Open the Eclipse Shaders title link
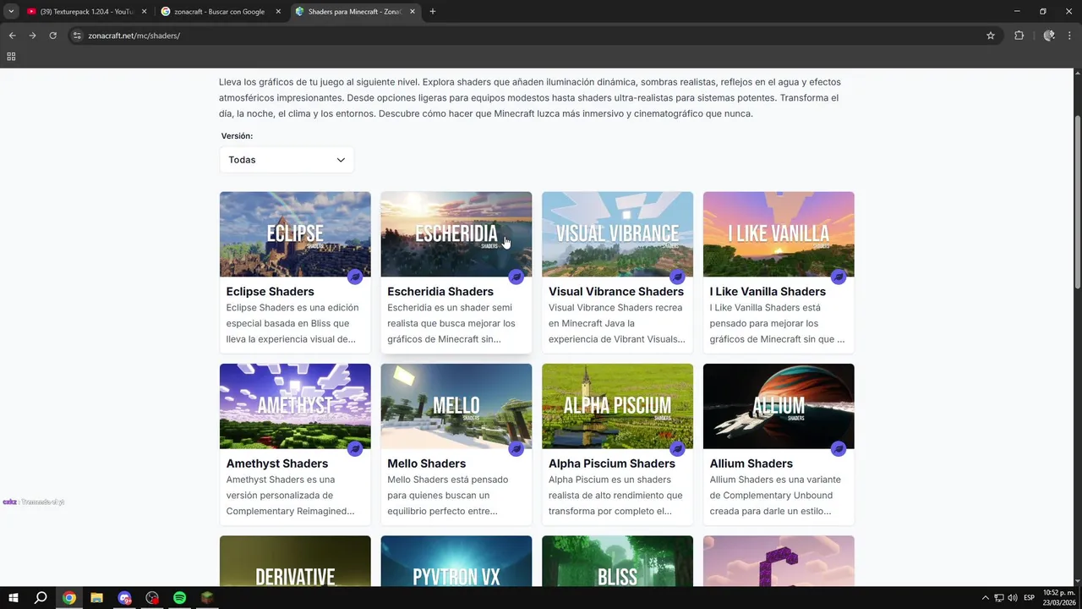1082x609 pixels. point(270,292)
